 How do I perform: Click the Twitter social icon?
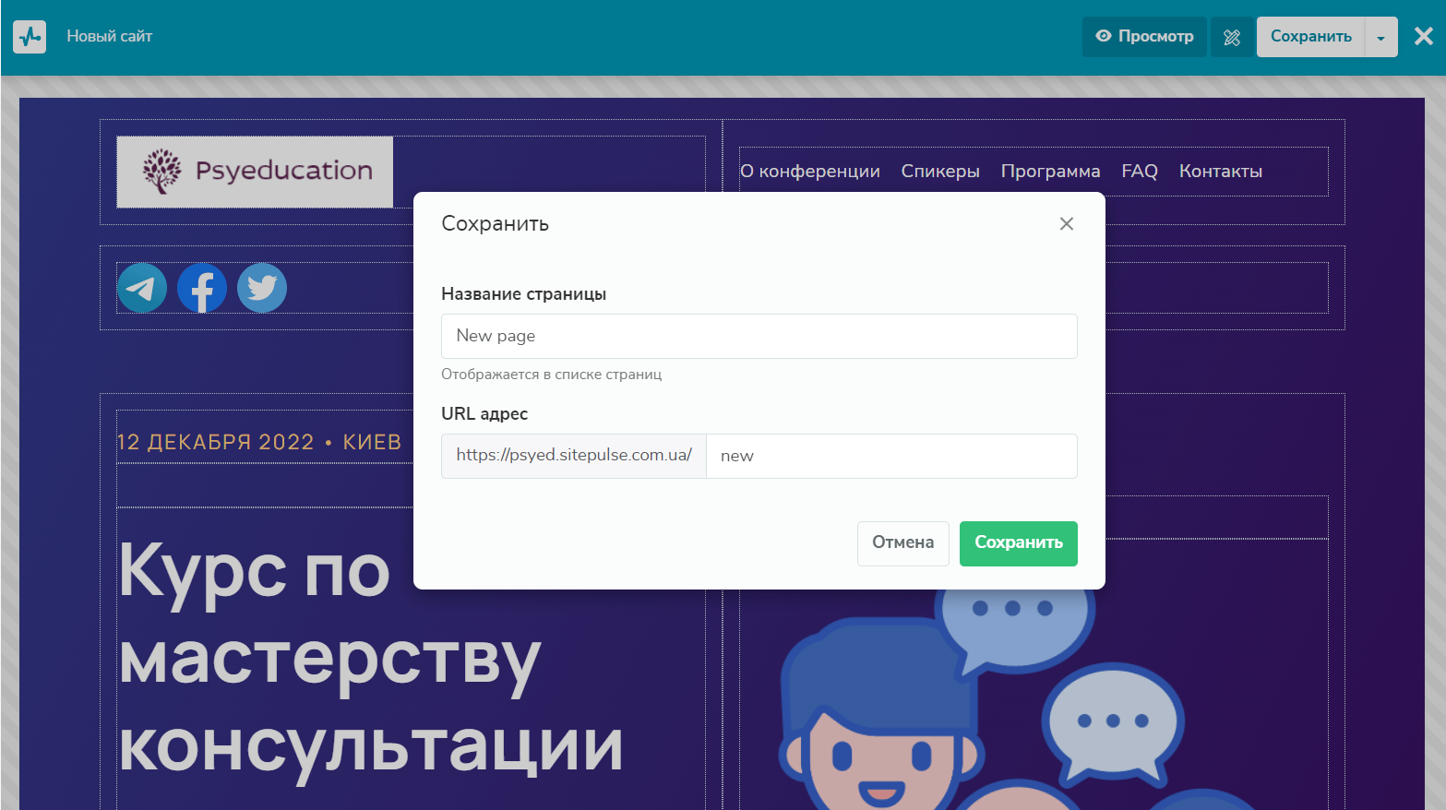[x=262, y=288]
